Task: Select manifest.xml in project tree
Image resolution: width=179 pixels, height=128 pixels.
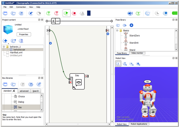Action: click(x=16, y=53)
